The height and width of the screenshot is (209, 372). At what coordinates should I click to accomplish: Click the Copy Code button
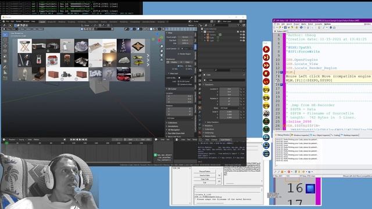coord(205,179)
